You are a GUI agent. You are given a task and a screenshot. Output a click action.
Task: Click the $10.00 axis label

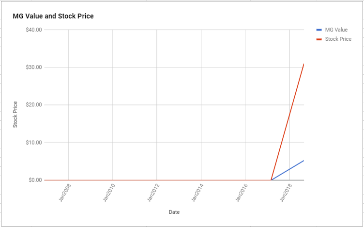click(x=34, y=143)
